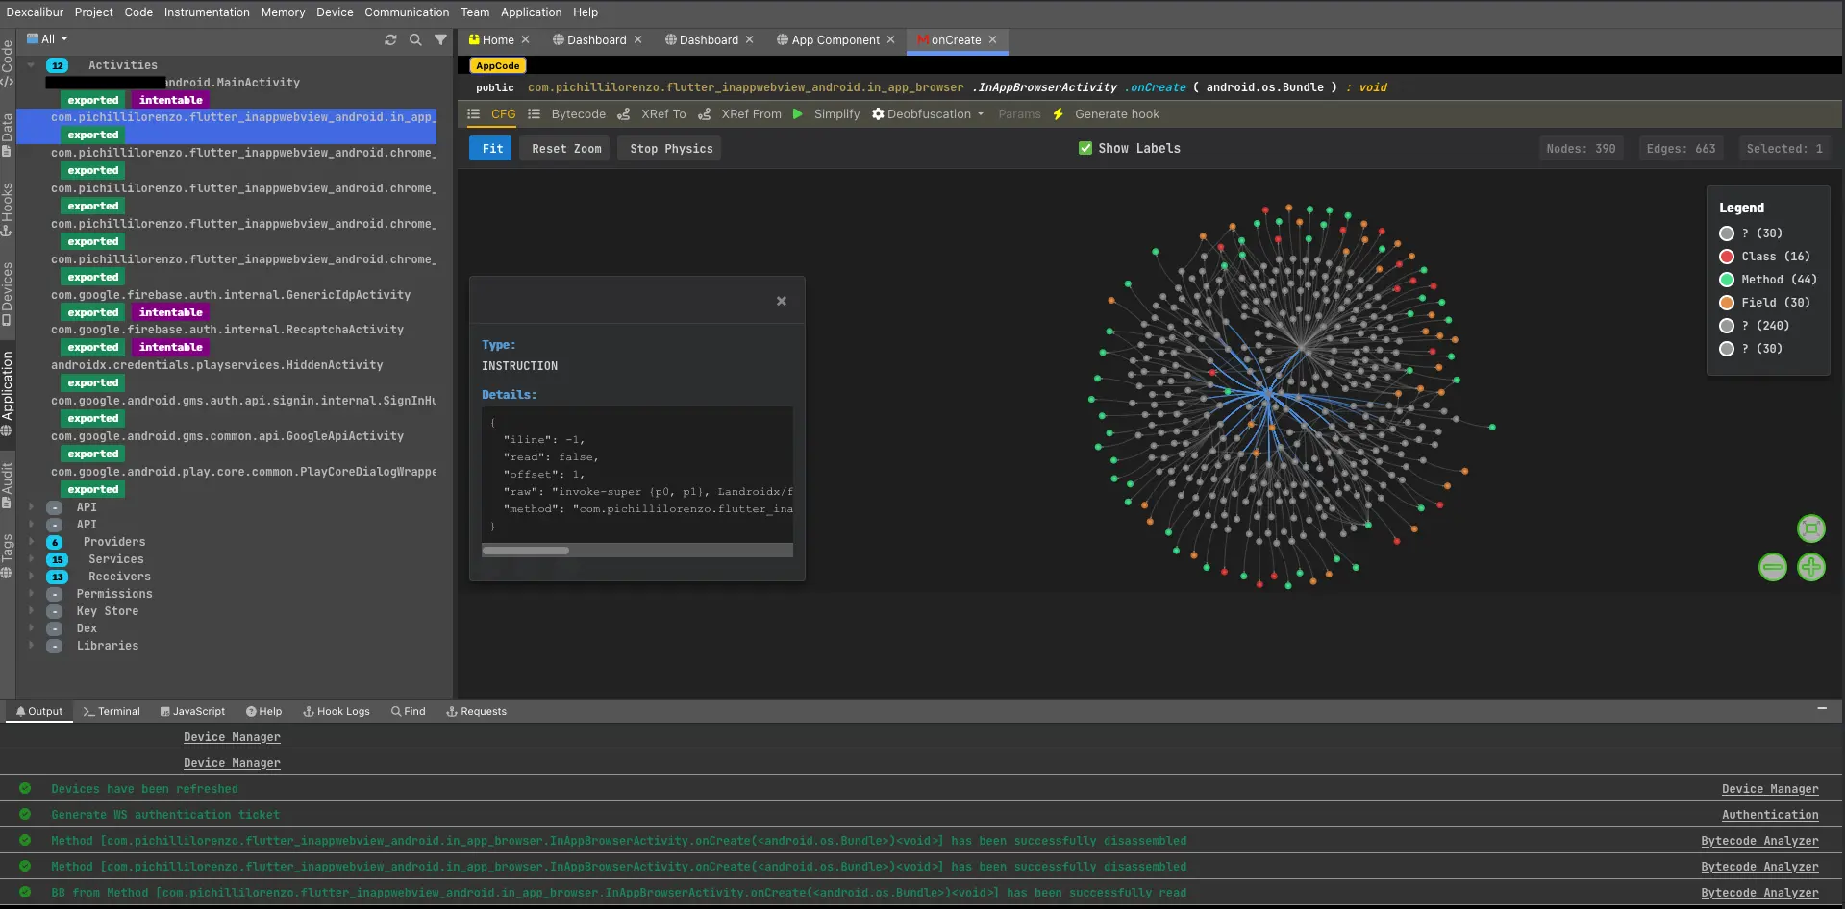Toggle Method (44) legend entry
Screen dimensions: 1845x909
[x=1768, y=280]
